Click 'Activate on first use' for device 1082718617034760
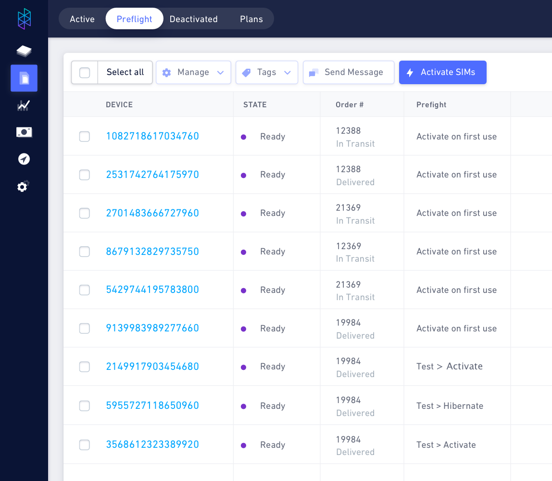This screenshot has height=481, width=552. click(456, 136)
